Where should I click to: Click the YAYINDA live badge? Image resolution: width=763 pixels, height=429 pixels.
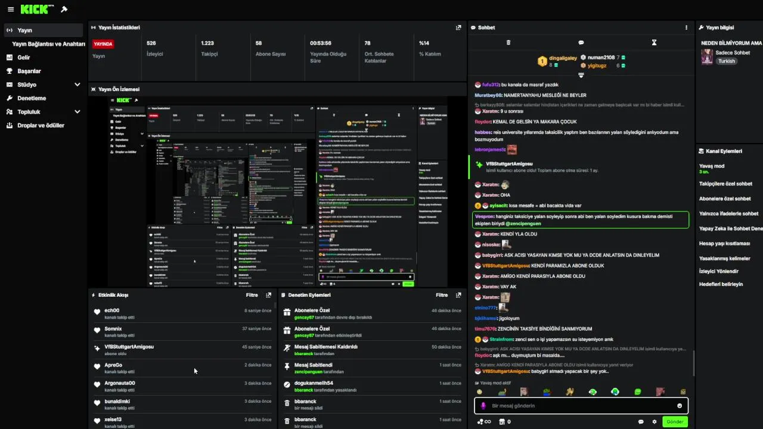click(103, 44)
